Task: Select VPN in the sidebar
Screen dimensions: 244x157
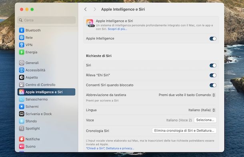Action: point(46,45)
